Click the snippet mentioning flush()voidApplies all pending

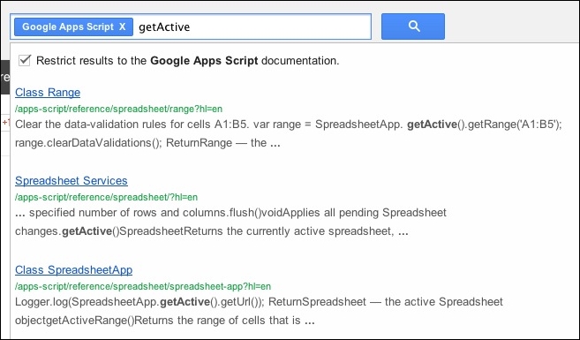230,222
